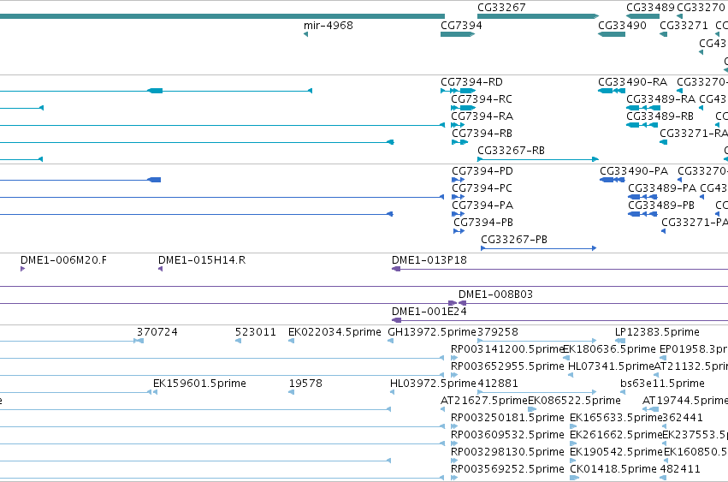The height and width of the screenshot is (482, 728).
Task: Click protein CG33490-PA label
Action: tap(634, 171)
